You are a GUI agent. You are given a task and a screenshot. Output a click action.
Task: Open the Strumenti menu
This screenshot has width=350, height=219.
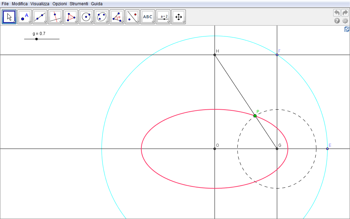click(79, 4)
